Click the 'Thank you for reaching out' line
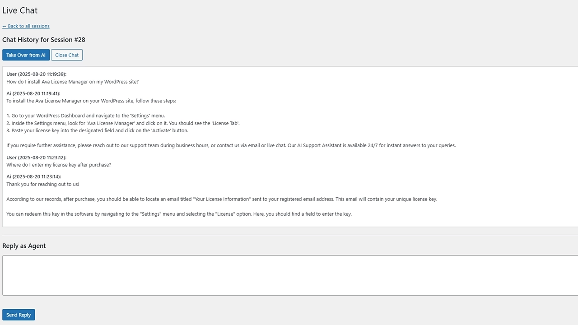578x325 pixels. (43, 184)
